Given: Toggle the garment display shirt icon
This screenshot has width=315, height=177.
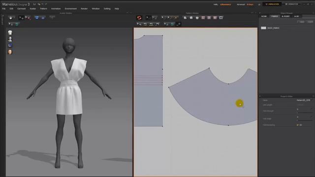Looking at the screenshot, I should tap(10, 32).
